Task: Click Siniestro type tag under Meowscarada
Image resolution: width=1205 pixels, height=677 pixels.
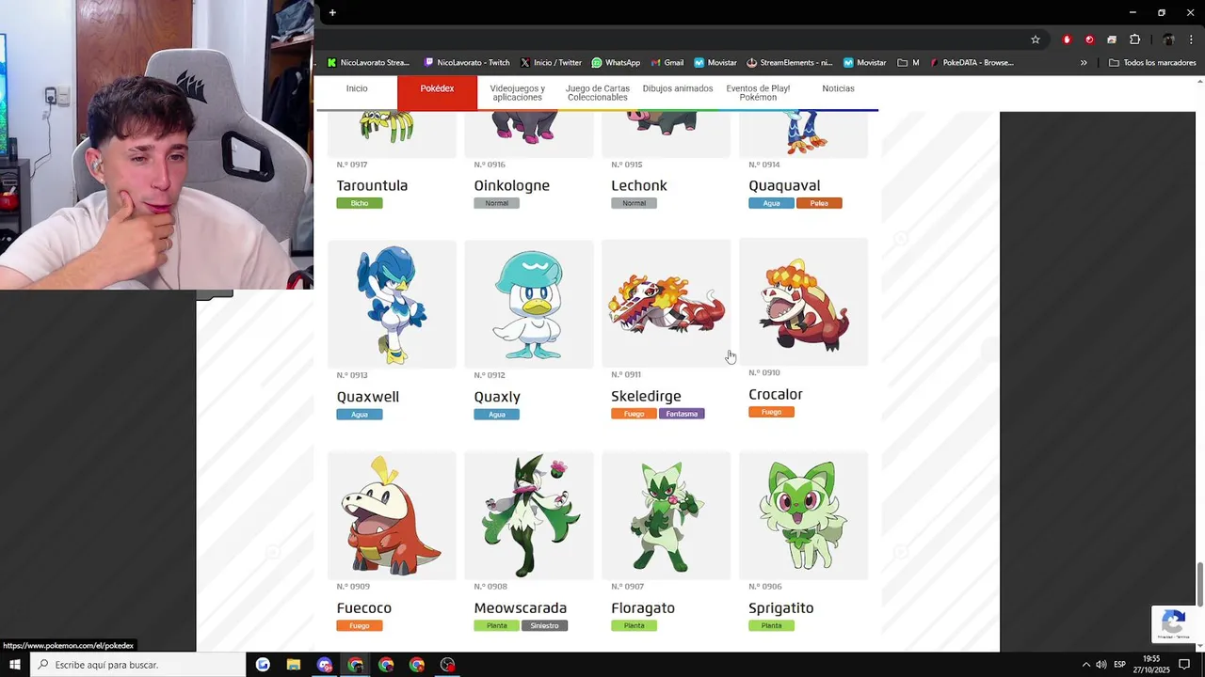Action: pyautogui.click(x=544, y=626)
